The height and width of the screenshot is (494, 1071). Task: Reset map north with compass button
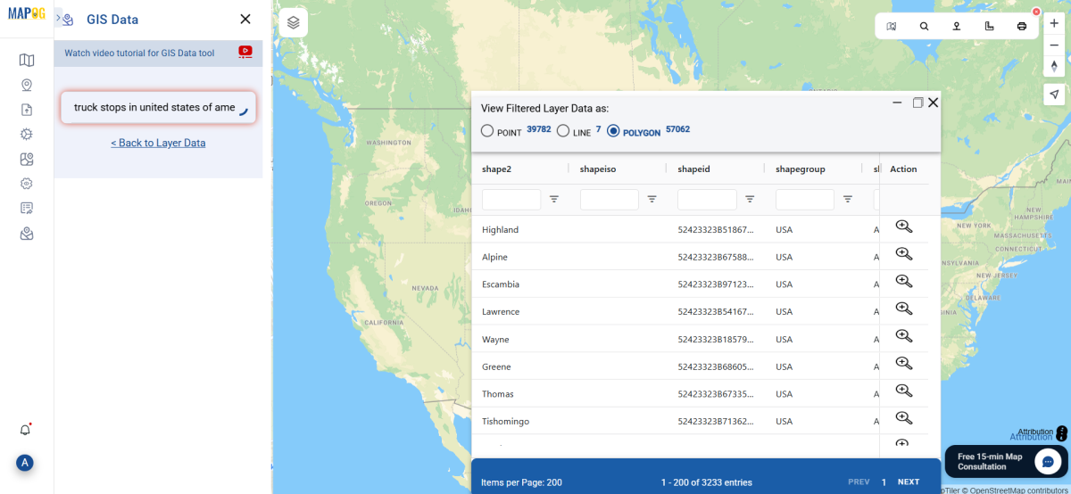1054,66
